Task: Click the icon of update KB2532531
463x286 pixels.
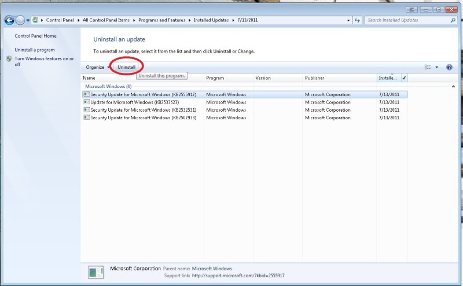Action: click(x=86, y=109)
